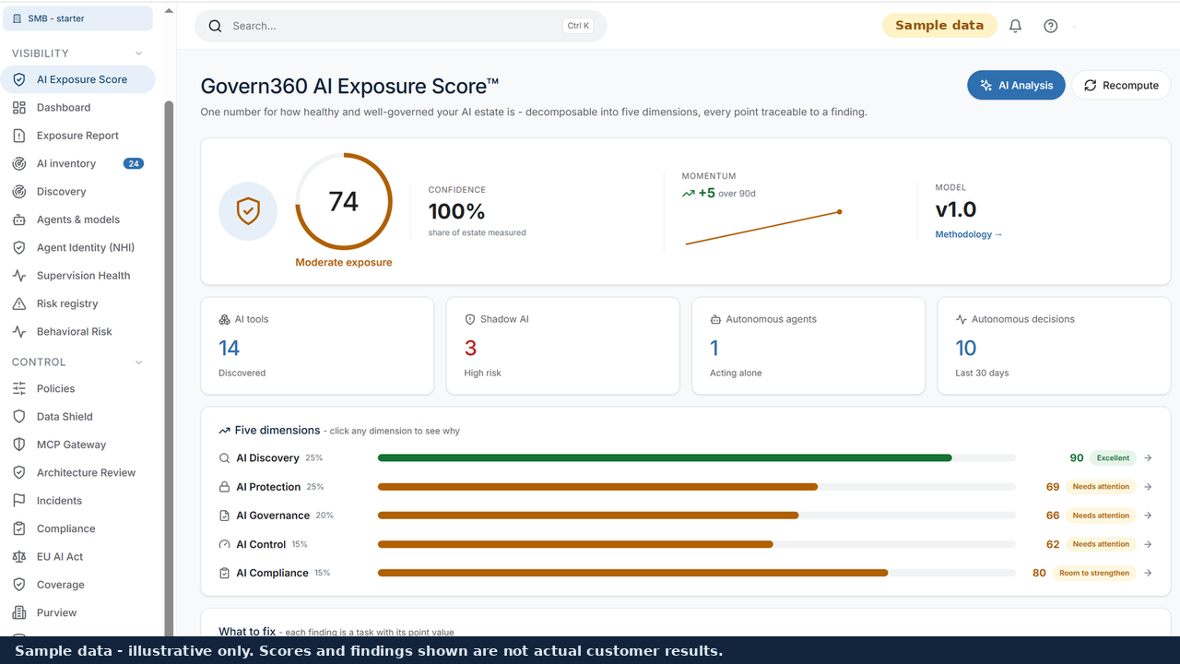This screenshot has height=664, width=1180.
Task: Open help with the question mark icon
Action: pyautogui.click(x=1051, y=26)
